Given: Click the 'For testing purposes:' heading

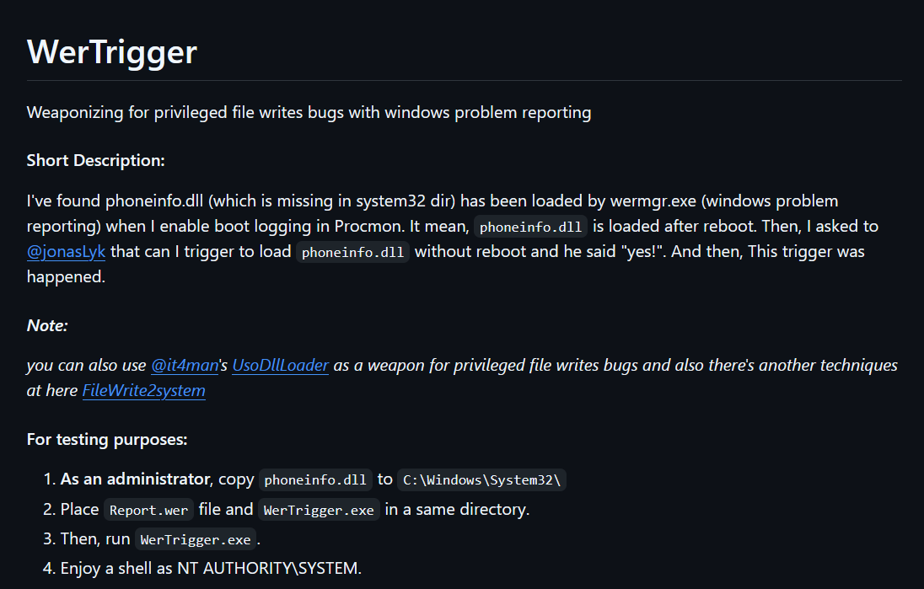Looking at the screenshot, I should tap(107, 439).
